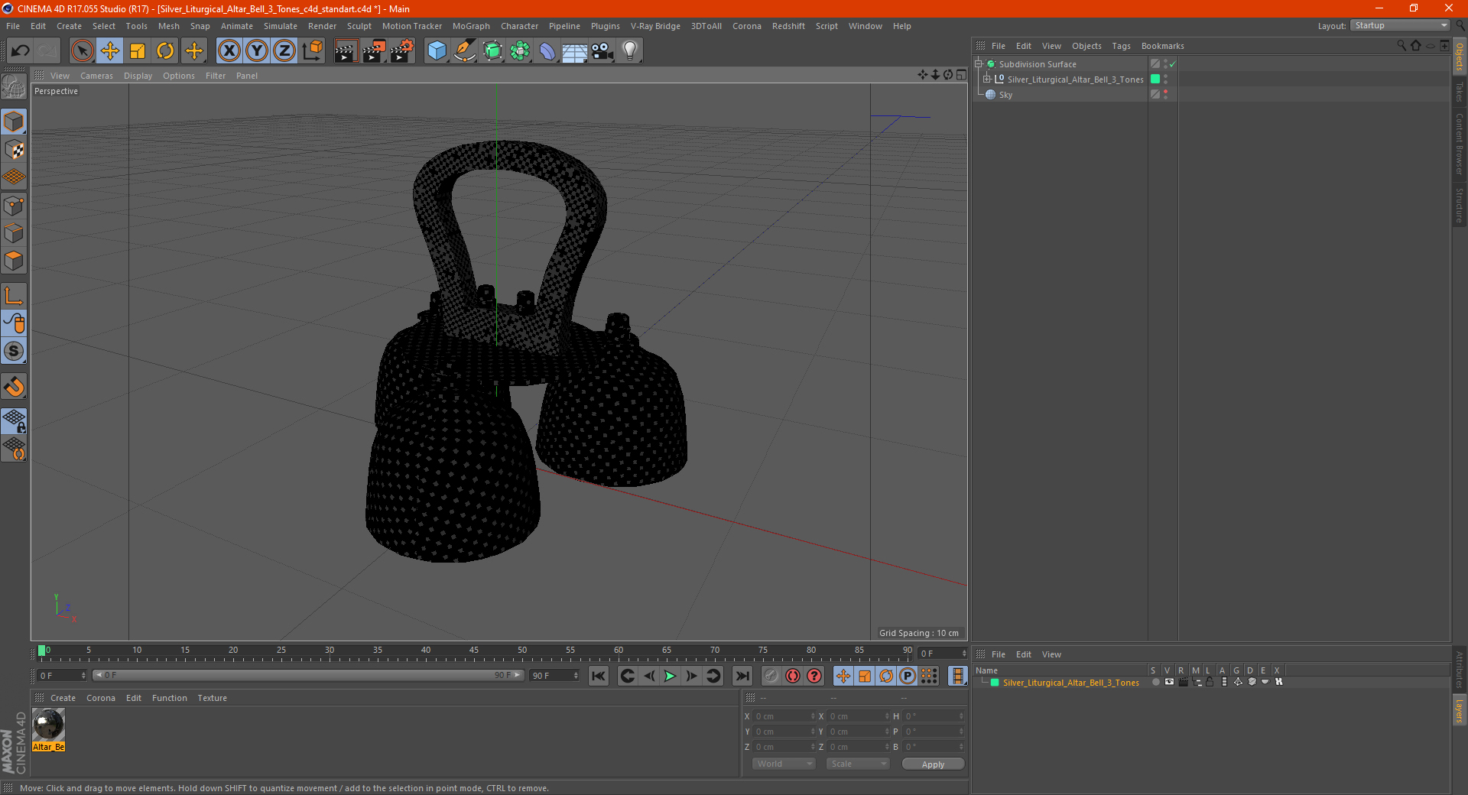Click the Undo arrow icon
Viewport: 1468px width, 795px height.
pyautogui.click(x=20, y=51)
